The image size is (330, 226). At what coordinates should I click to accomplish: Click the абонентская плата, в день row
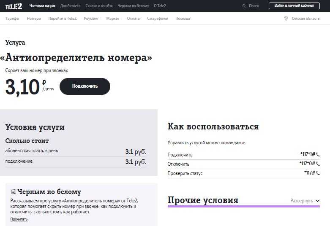76,151
